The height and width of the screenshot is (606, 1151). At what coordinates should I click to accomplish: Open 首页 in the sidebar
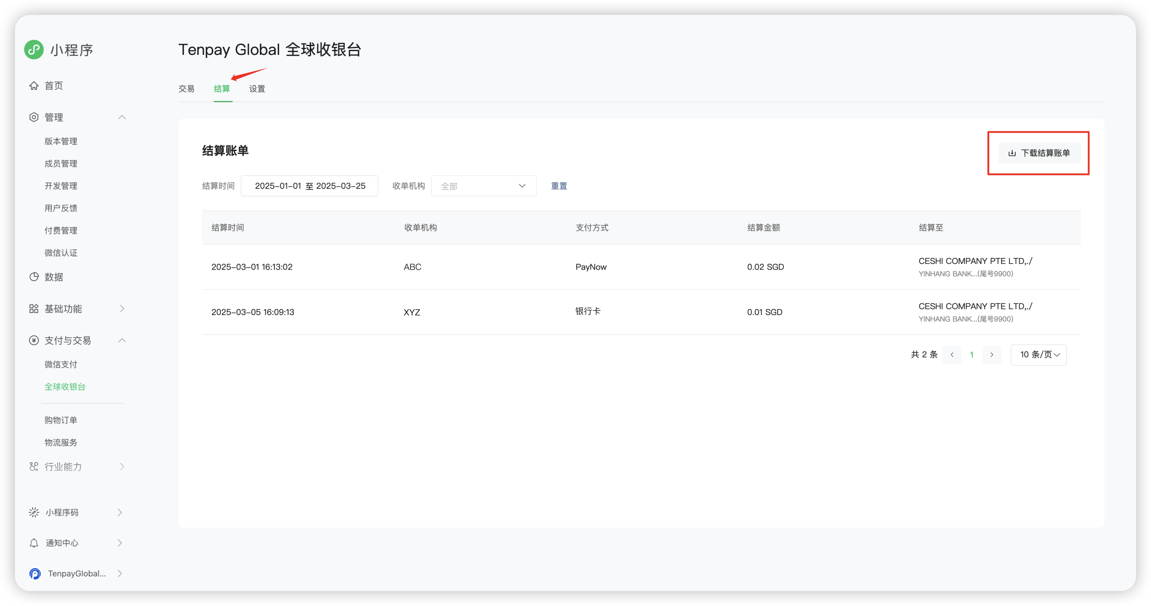(x=54, y=86)
